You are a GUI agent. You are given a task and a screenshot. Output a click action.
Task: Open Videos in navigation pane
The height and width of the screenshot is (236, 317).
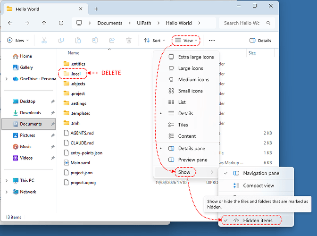(23, 158)
